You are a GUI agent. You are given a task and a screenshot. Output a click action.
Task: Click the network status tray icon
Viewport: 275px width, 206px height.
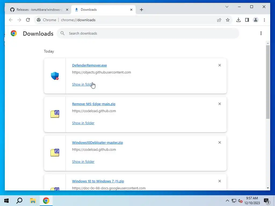[x=234, y=201]
